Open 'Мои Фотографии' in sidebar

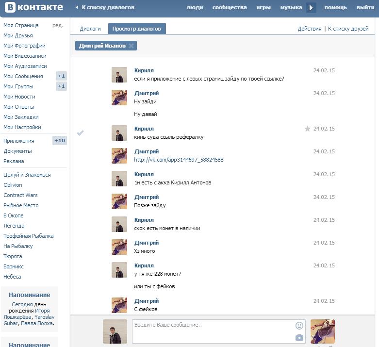click(24, 46)
